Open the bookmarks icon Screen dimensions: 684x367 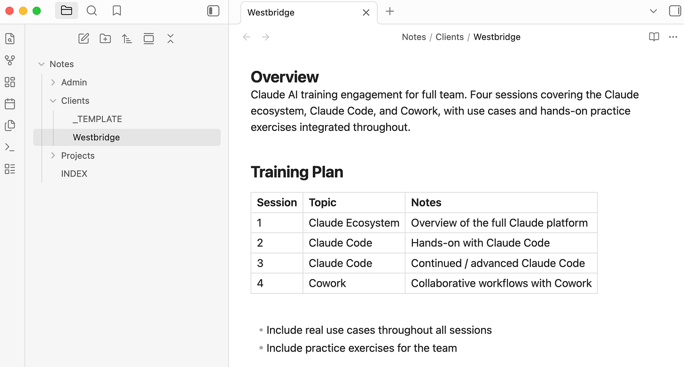(x=117, y=11)
